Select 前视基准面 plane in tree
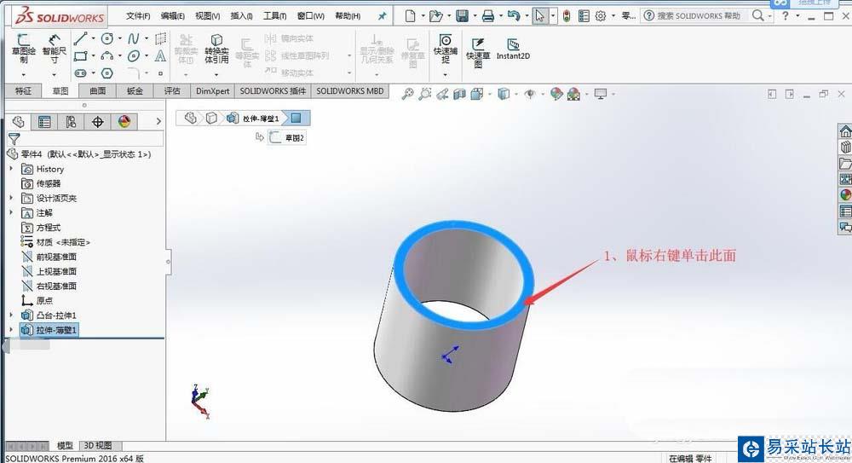852x463 pixels. [49, 257]
